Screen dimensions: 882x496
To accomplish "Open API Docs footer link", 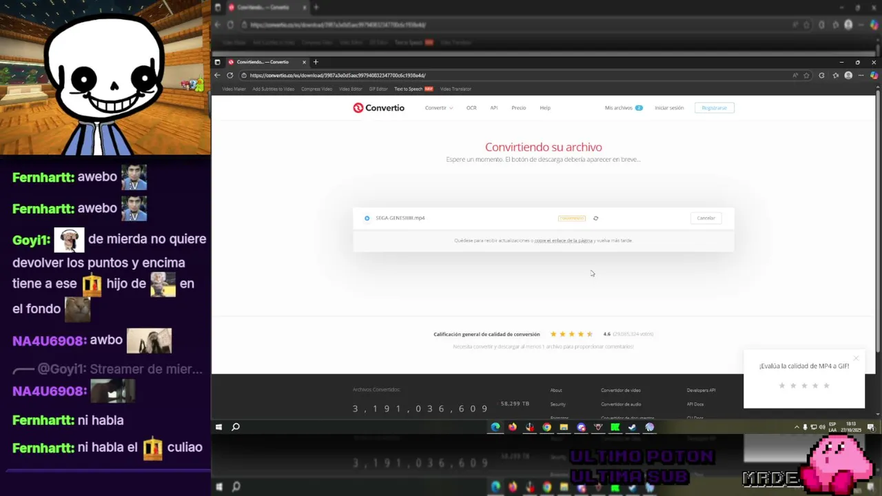I will click(x=695, y=404).
